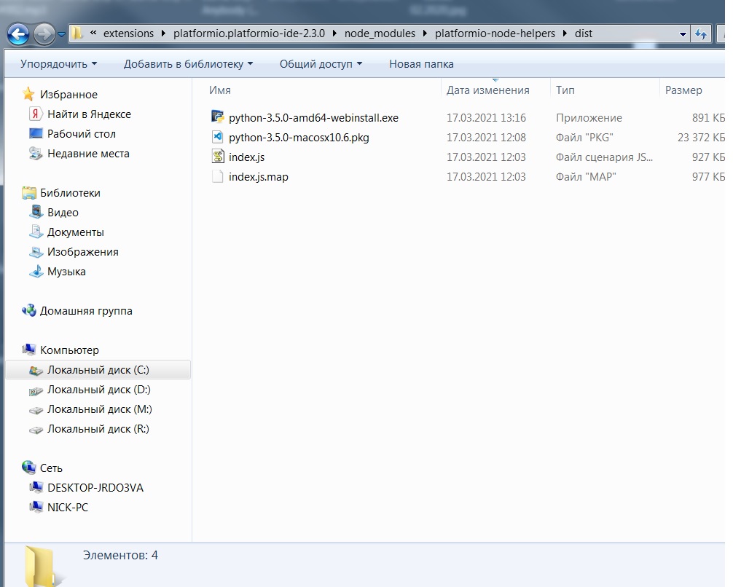Image resolution: width=733 pixels, height=587 pixels.
Task: Select Избранное in the navigation pane
Action: pyautogui.click(x=68, y=95)
